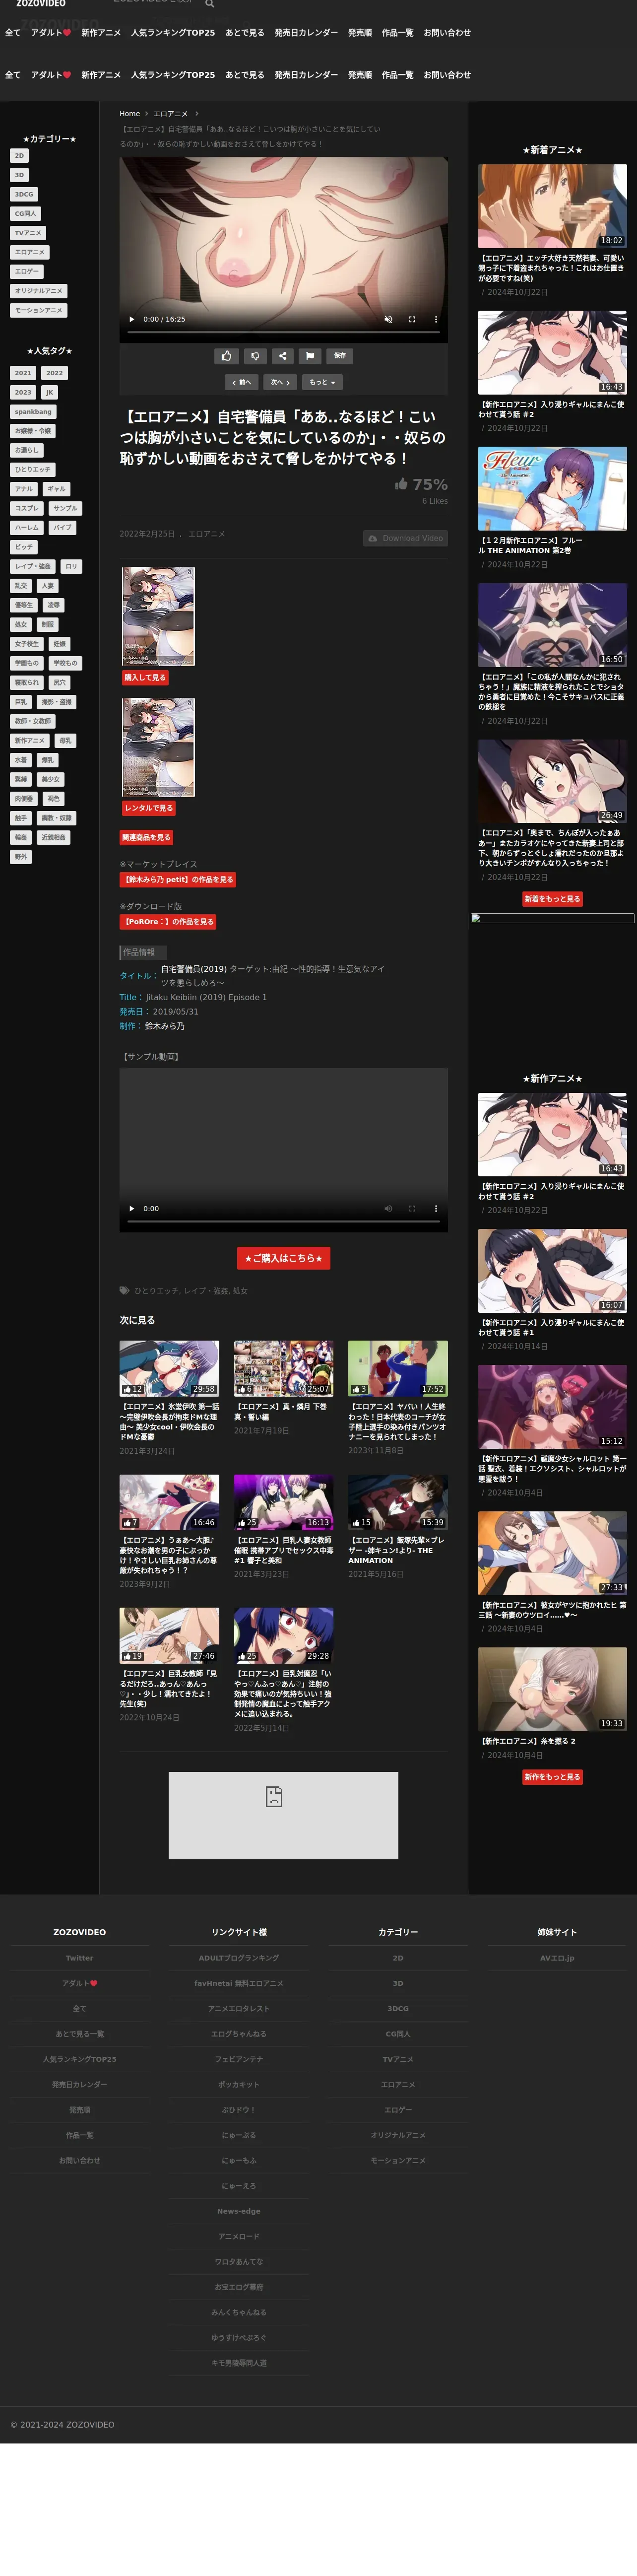
Task: Select the 2023 tag in popular tags
Action: [x=23, y=392]
